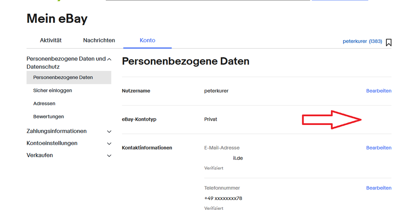
Task: Open Sicher einloggen in the sidebar
Action: (x=53, y=91)
